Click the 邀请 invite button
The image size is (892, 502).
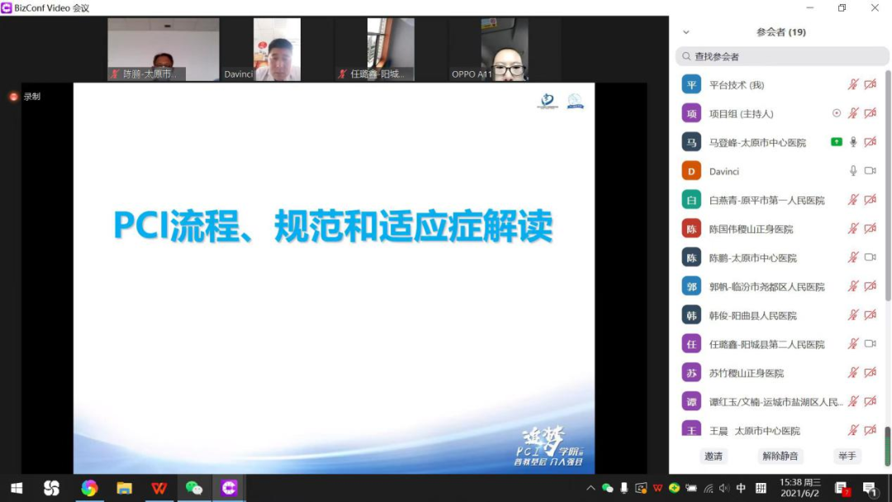coord(713,456)
